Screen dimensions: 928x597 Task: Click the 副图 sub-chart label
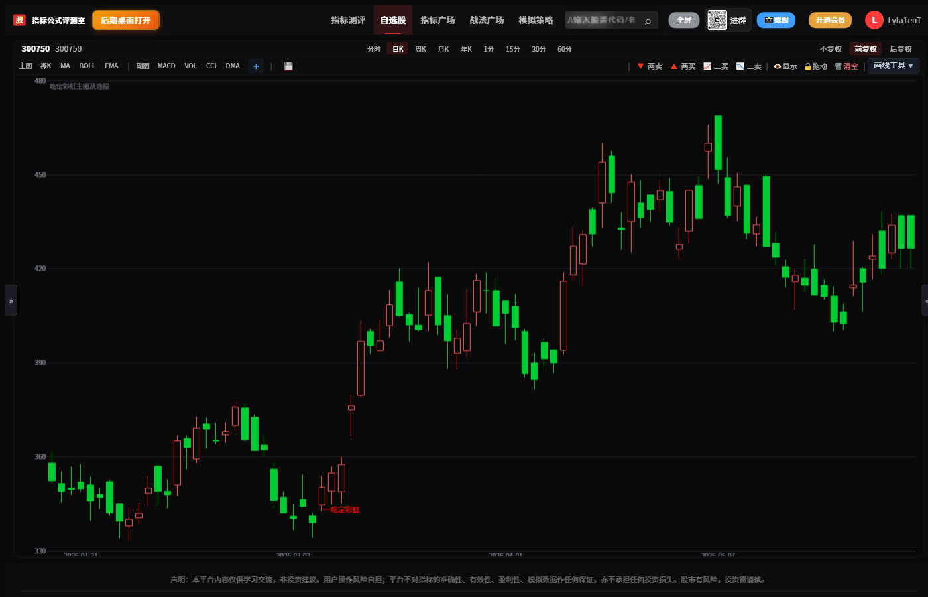143,66
